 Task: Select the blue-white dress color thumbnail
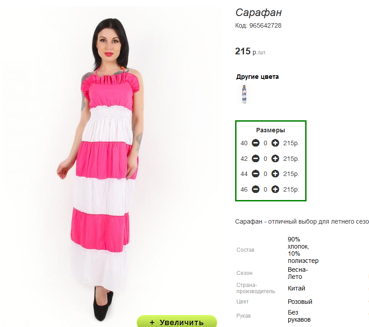point(244,94)
